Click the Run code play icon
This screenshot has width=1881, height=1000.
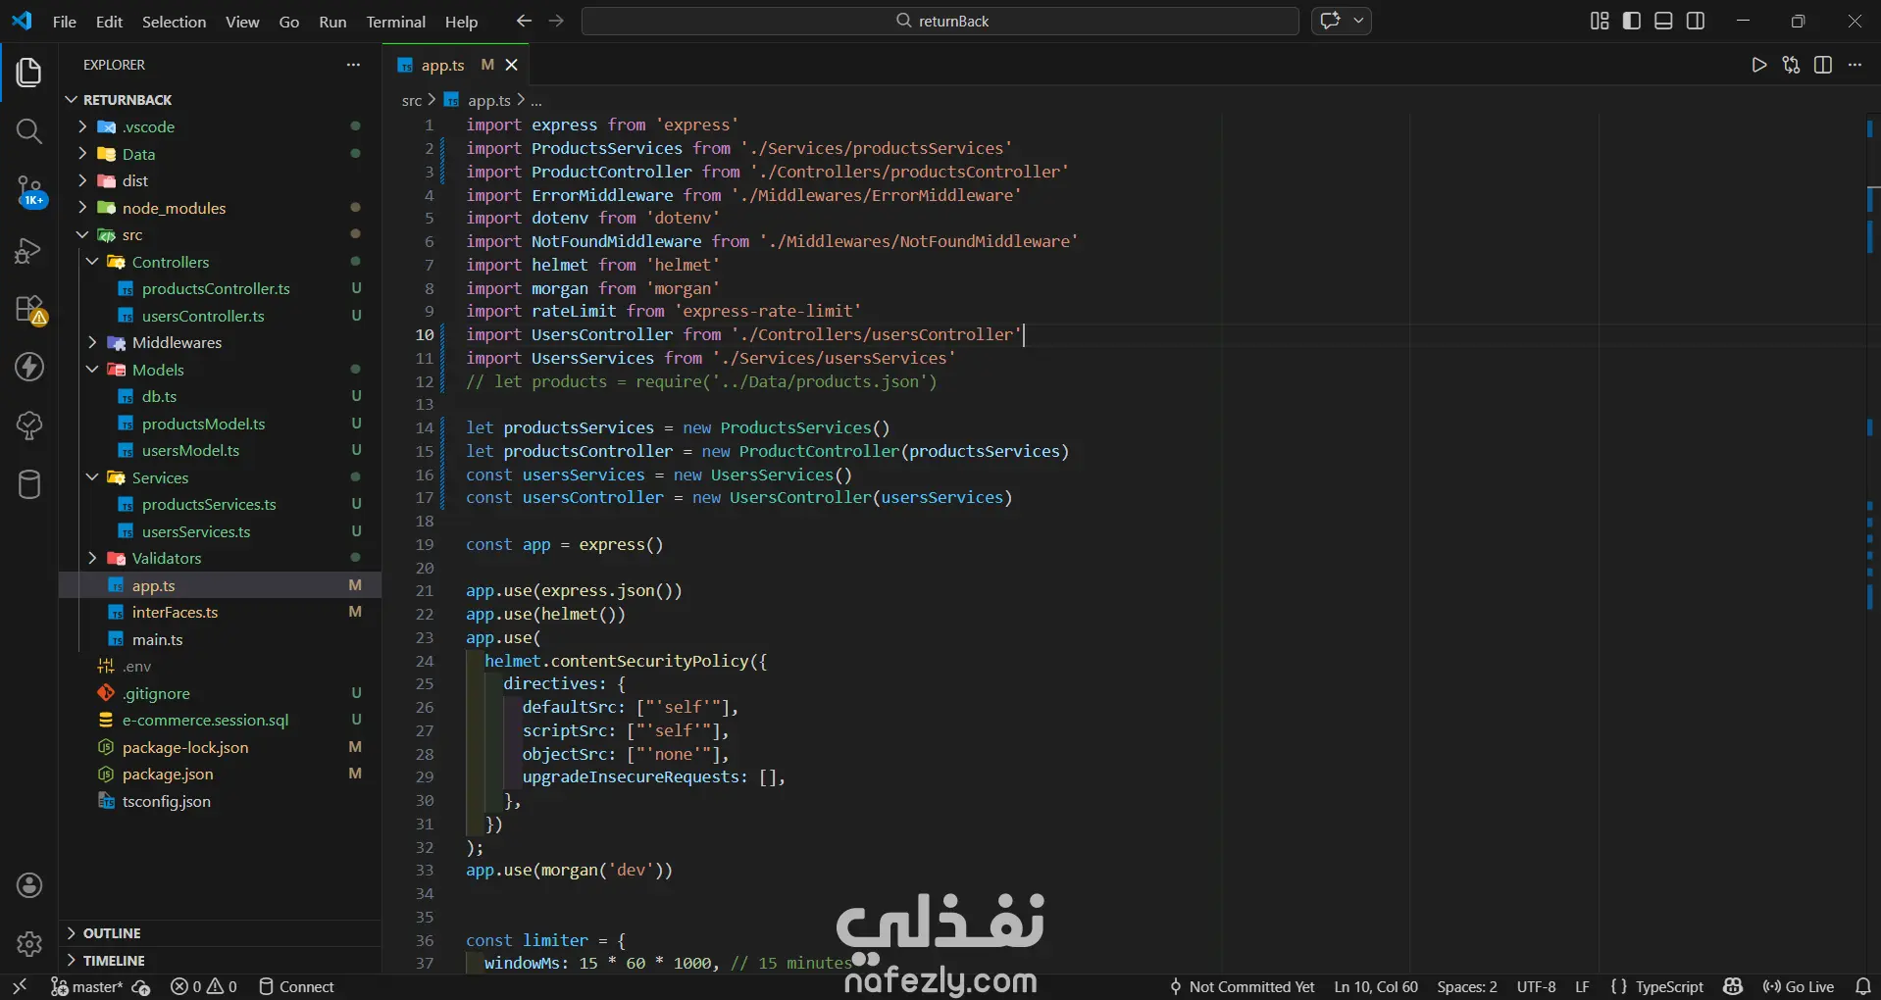coord(1759,65)
